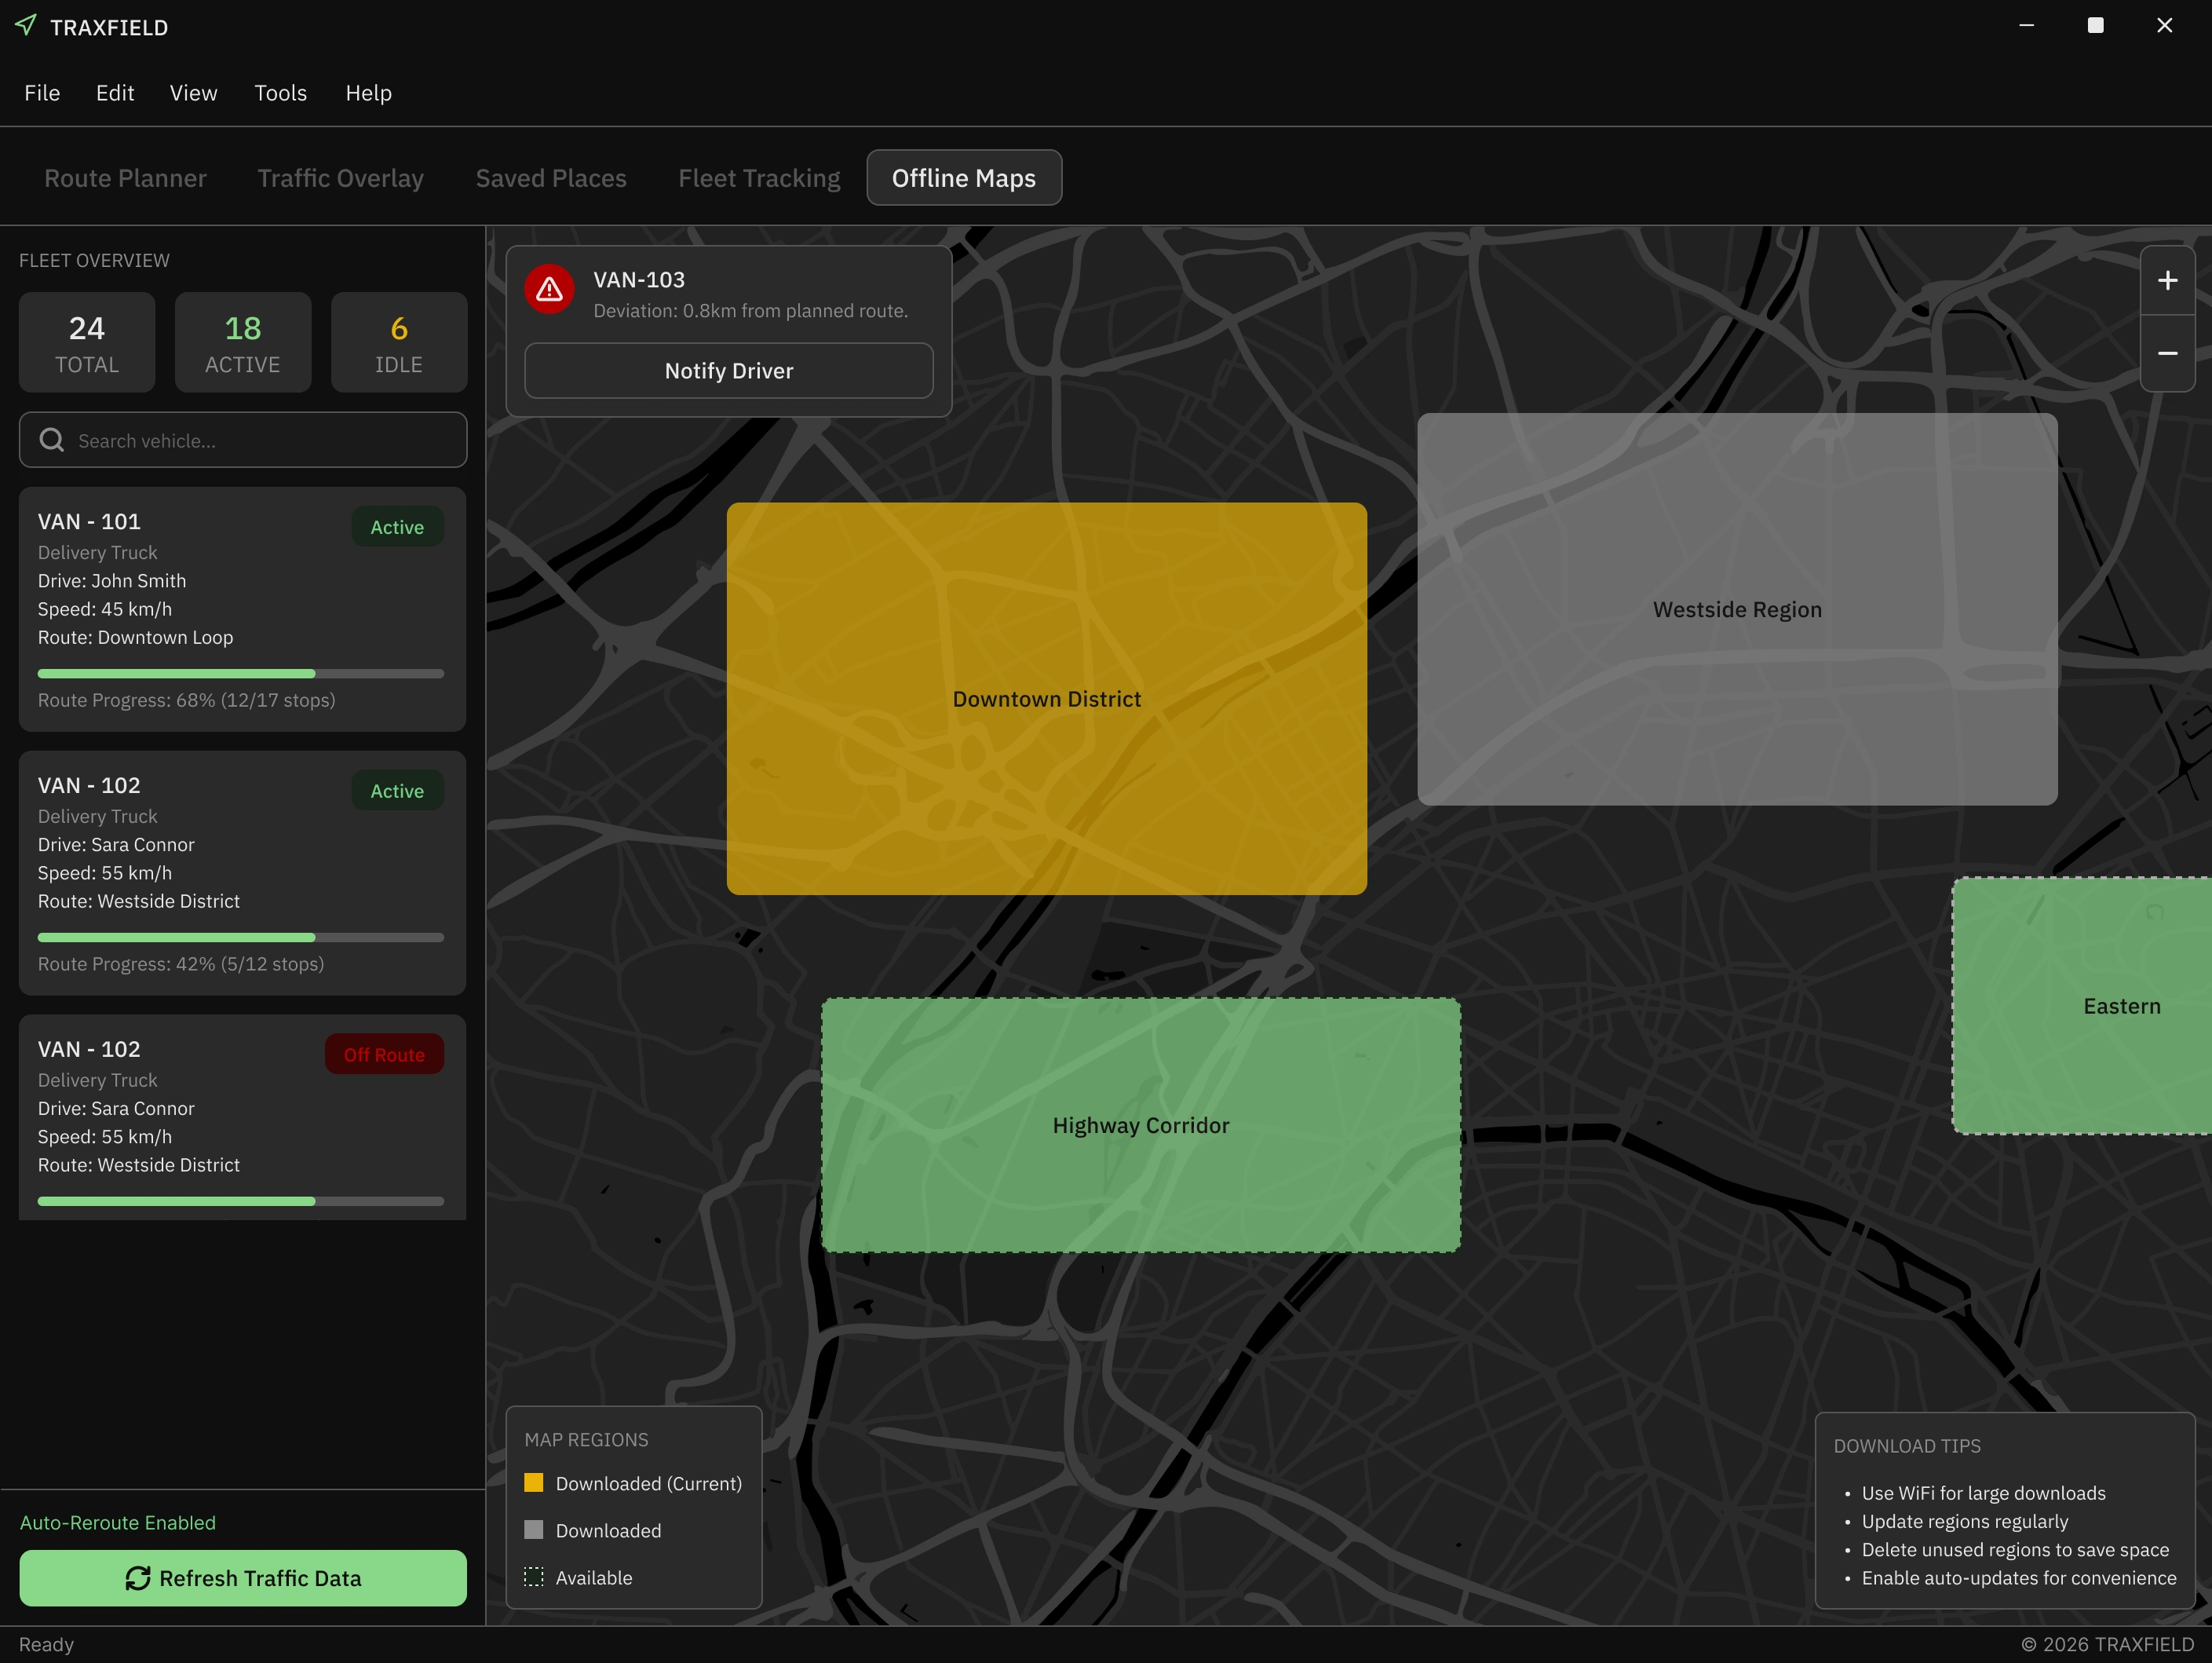Image resolution: width=2212 pixels, height=1663 pixels.
Task: Click the TRAXFIELD navigation arrow logo
Action: (26, 25)
